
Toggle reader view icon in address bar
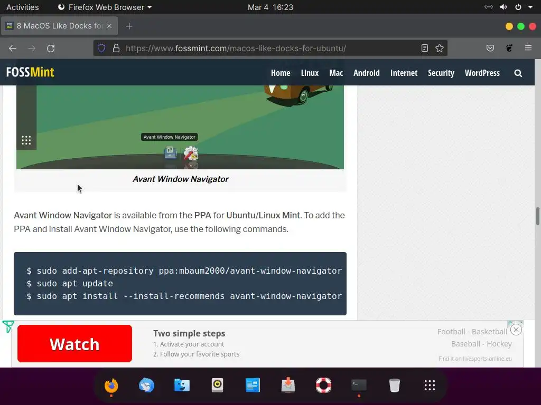click(x=425, y=48)
